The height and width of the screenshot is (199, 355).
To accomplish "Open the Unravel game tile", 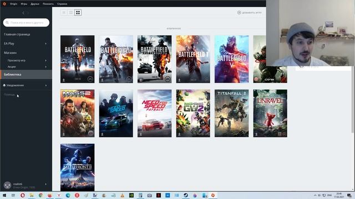I will [x=270, y=113].
